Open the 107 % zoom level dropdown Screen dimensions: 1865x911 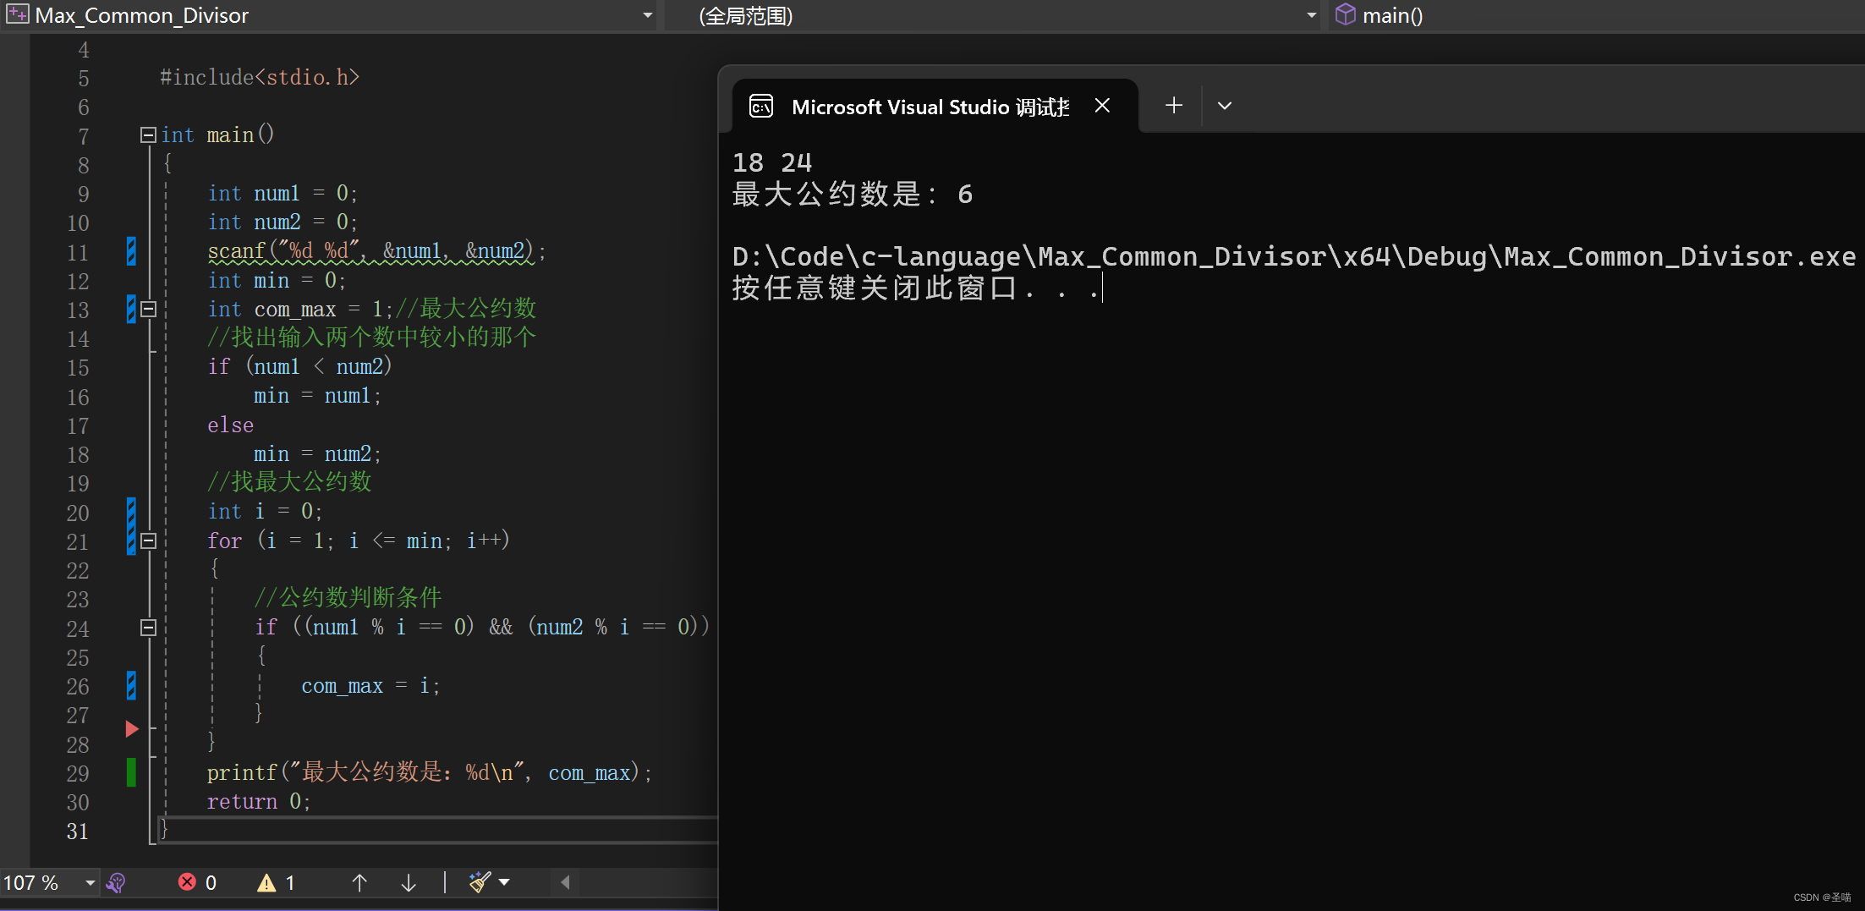(90, 883)
